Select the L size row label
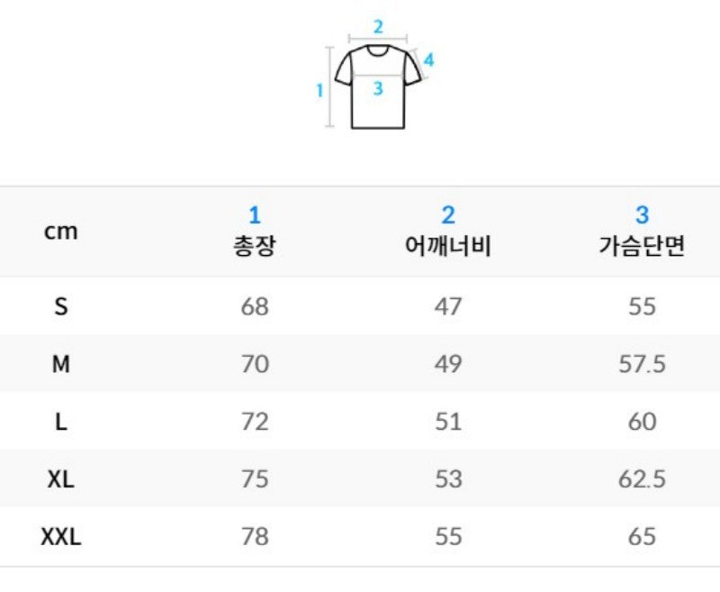The height and width of the screenshot is (592, 720). pos(61,422)
